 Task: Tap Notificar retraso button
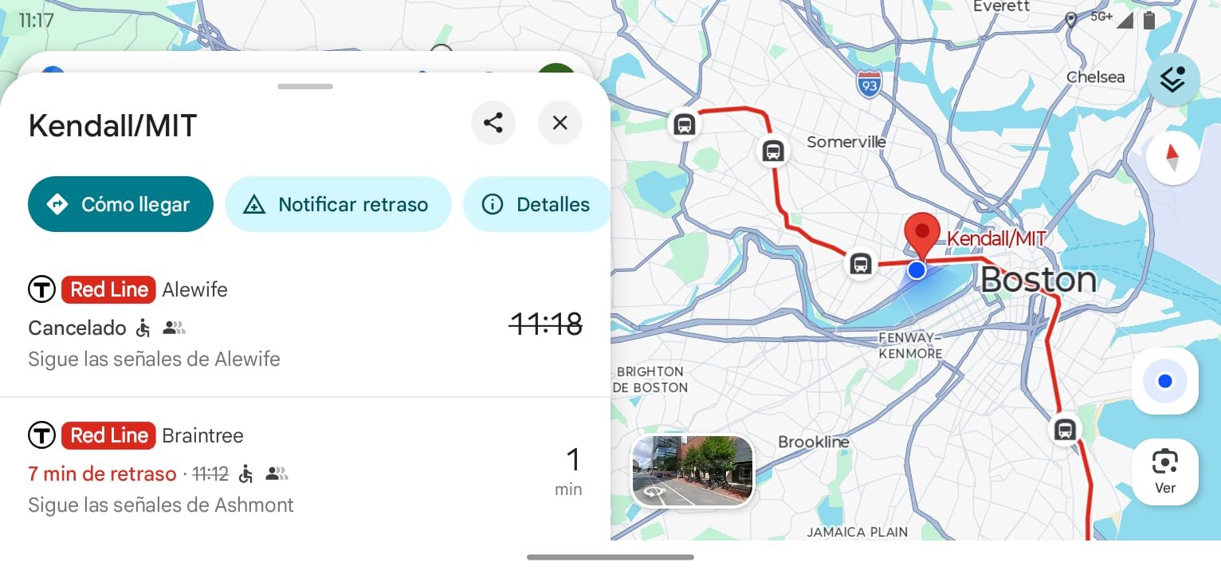[338, 204]
